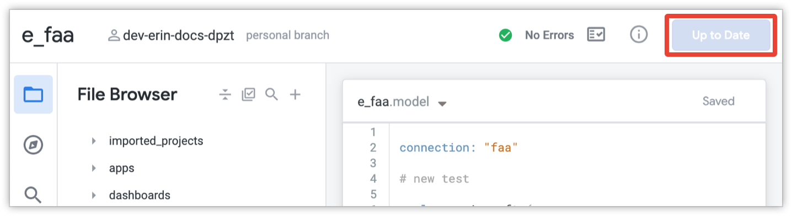This screenshot has width=792, height=216.
Task: Select the e_faa.model file tab
Action: [x=393, y=102]
